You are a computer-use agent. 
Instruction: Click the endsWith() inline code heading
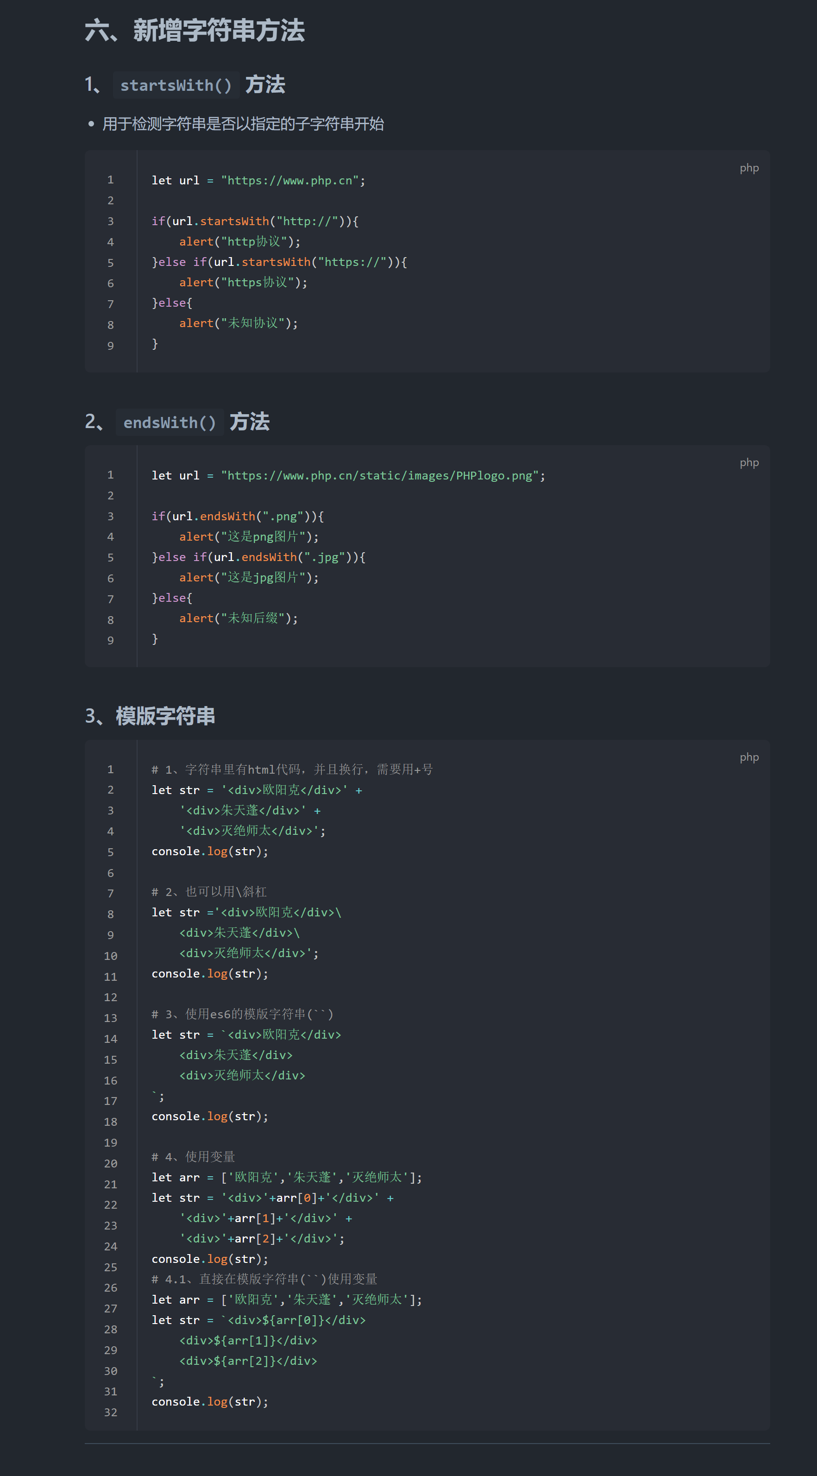170,423
